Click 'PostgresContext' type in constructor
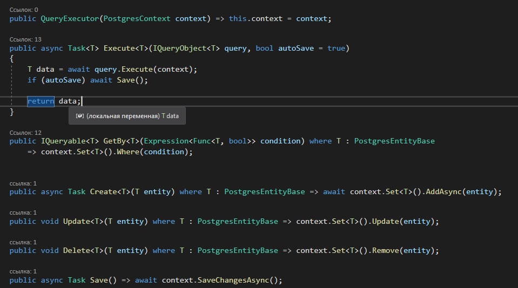This screenshot has width=518, height=288. 137,19
